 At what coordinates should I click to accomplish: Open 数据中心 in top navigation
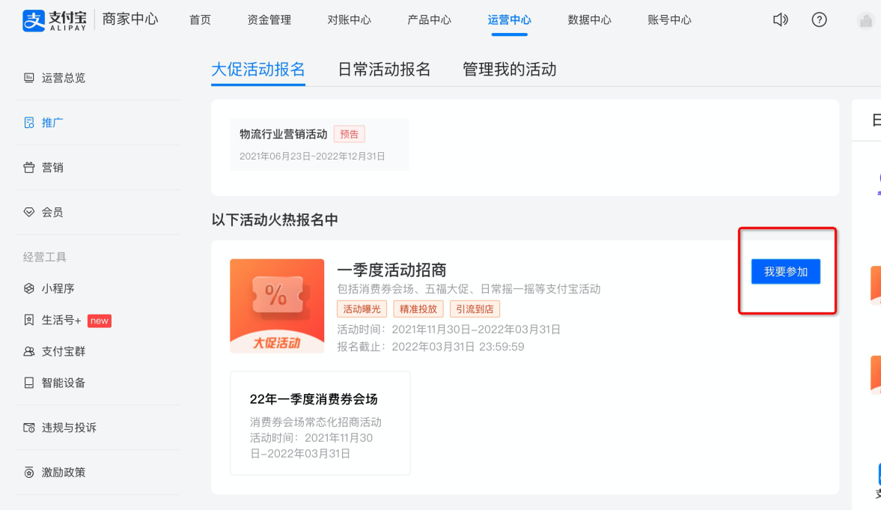pos(589,20)
